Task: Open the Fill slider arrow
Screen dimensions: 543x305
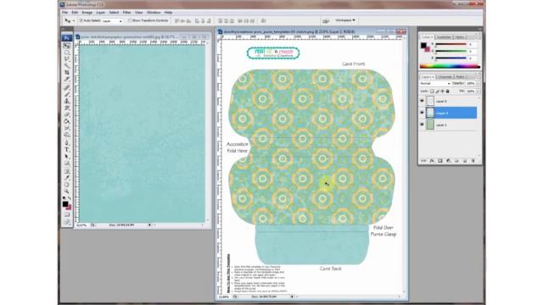Action: [x=478, y=91]
